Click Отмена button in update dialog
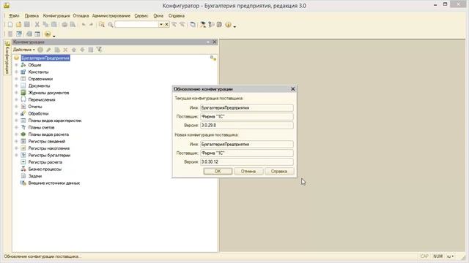Image resolution: width=469 pixels, height=263 pixels. click(248, 172)
